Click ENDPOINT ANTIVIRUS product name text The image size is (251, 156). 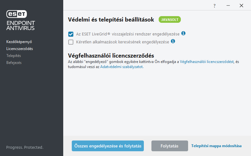click(21, 25)
